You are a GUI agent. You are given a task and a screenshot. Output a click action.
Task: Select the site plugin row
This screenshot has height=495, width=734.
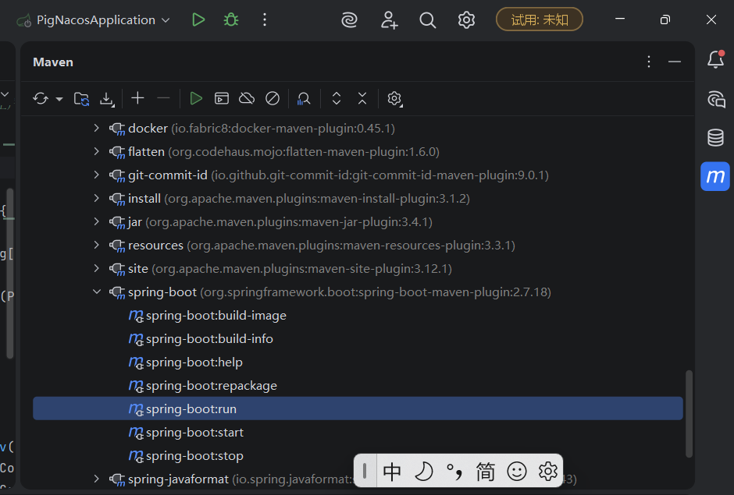[x=358, y=268]
